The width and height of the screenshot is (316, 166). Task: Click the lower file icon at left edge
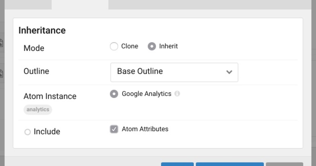(1, 73)
